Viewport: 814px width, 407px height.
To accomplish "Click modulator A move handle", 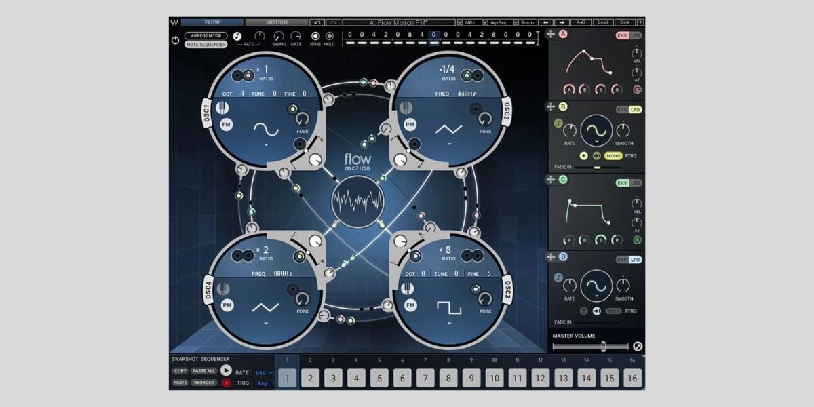I will pyautogui.click(x=551, y=34).
